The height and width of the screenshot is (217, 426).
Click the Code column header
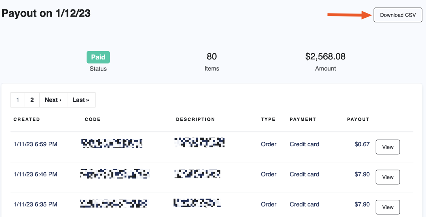(93, 120)
